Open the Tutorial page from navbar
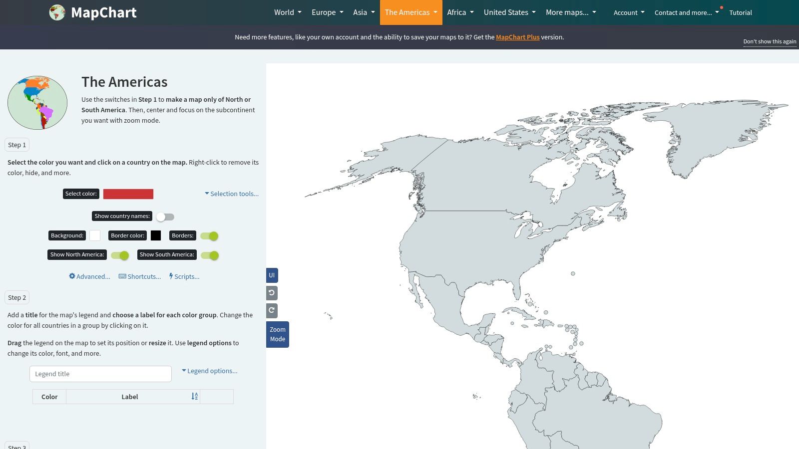The width and height of the screenshot is (799, 449). point(740,12)
